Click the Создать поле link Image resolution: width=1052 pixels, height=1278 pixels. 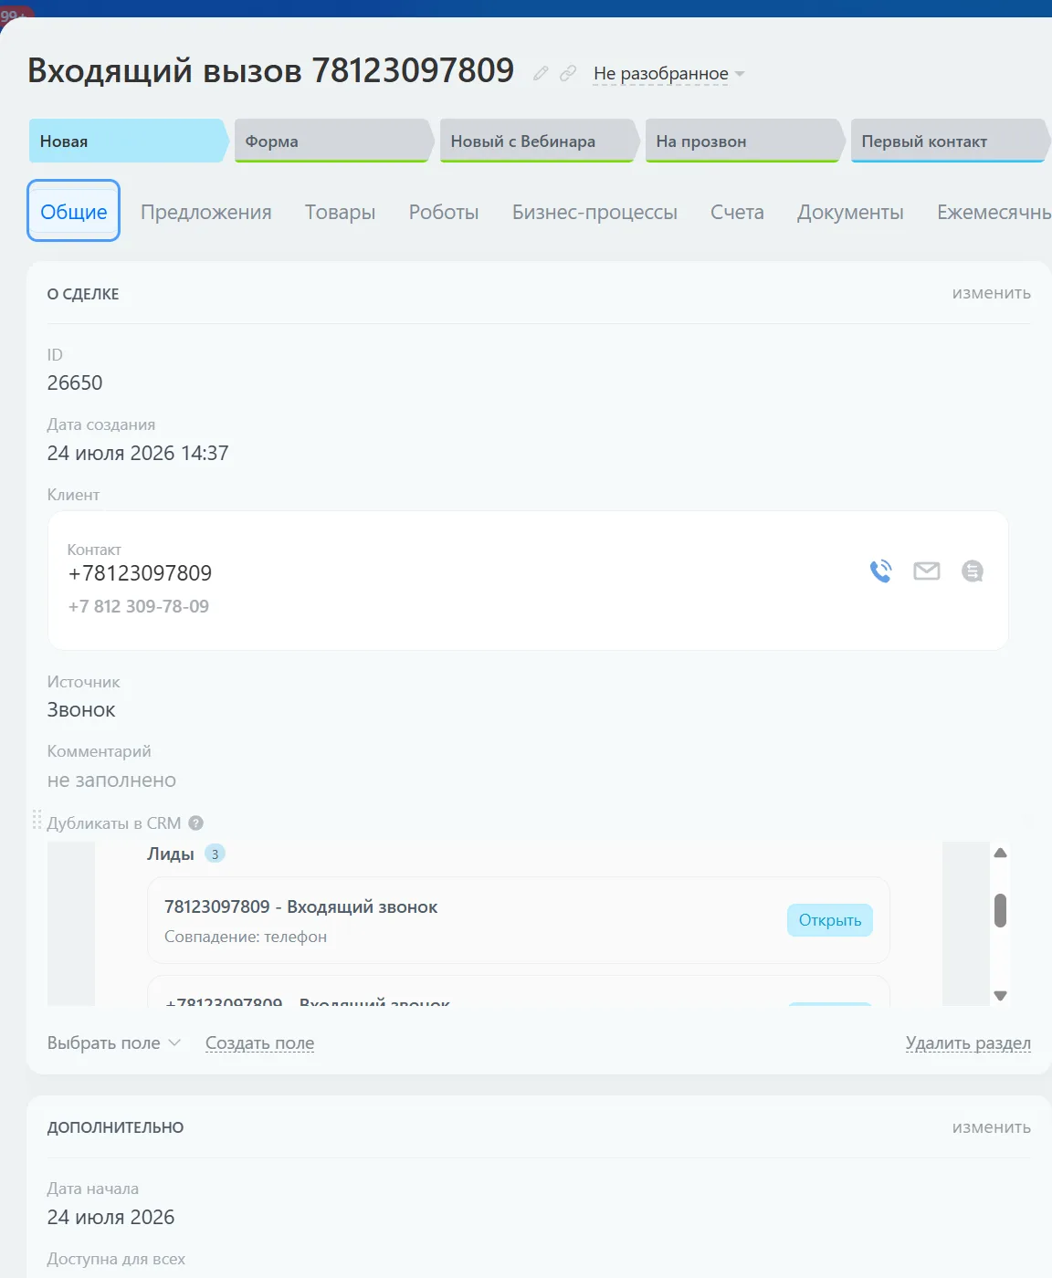click(x=259, y=1042)
